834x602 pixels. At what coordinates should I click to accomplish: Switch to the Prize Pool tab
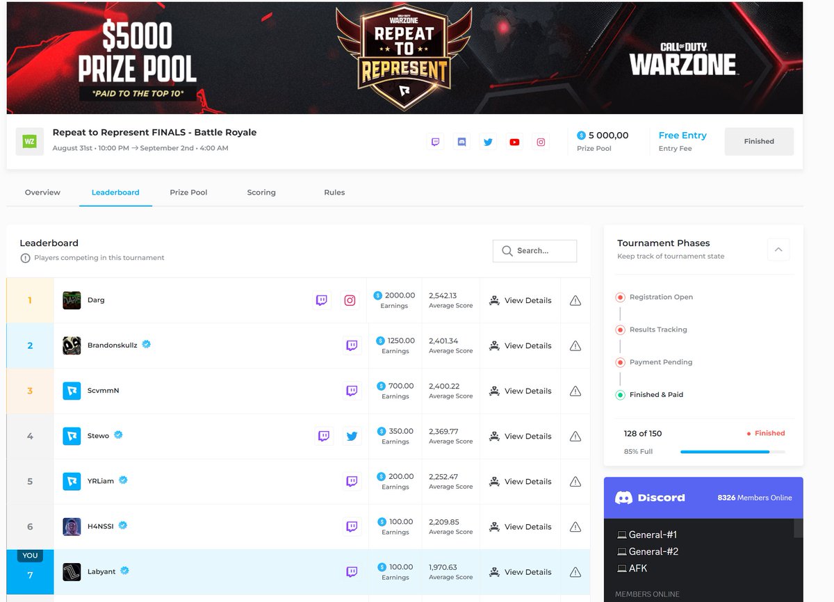click(188, 192)
